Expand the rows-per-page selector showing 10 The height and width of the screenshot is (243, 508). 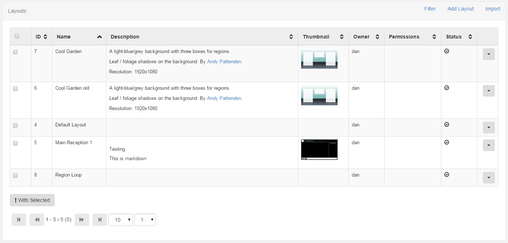121,220
